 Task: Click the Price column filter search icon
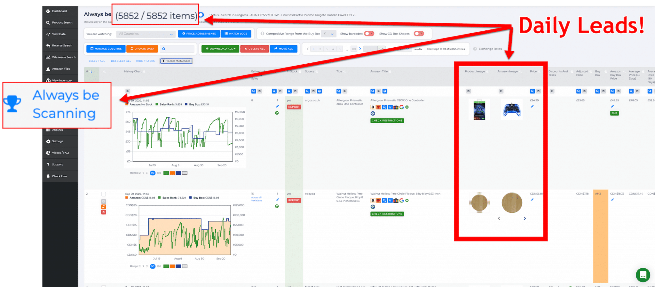pos(532,91)
